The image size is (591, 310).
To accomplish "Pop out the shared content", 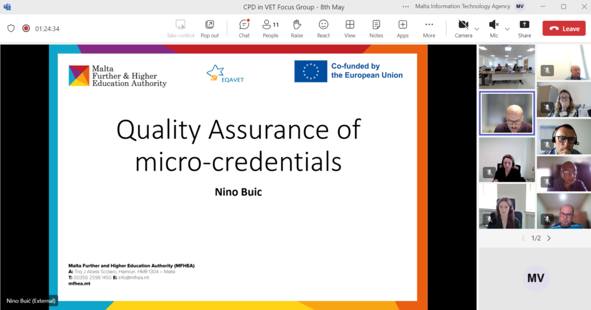I will (x=210, y=28).
